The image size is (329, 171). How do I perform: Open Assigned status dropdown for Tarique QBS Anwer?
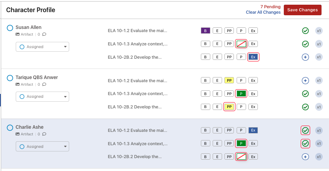pyautogui.click(x=42, y=97)
